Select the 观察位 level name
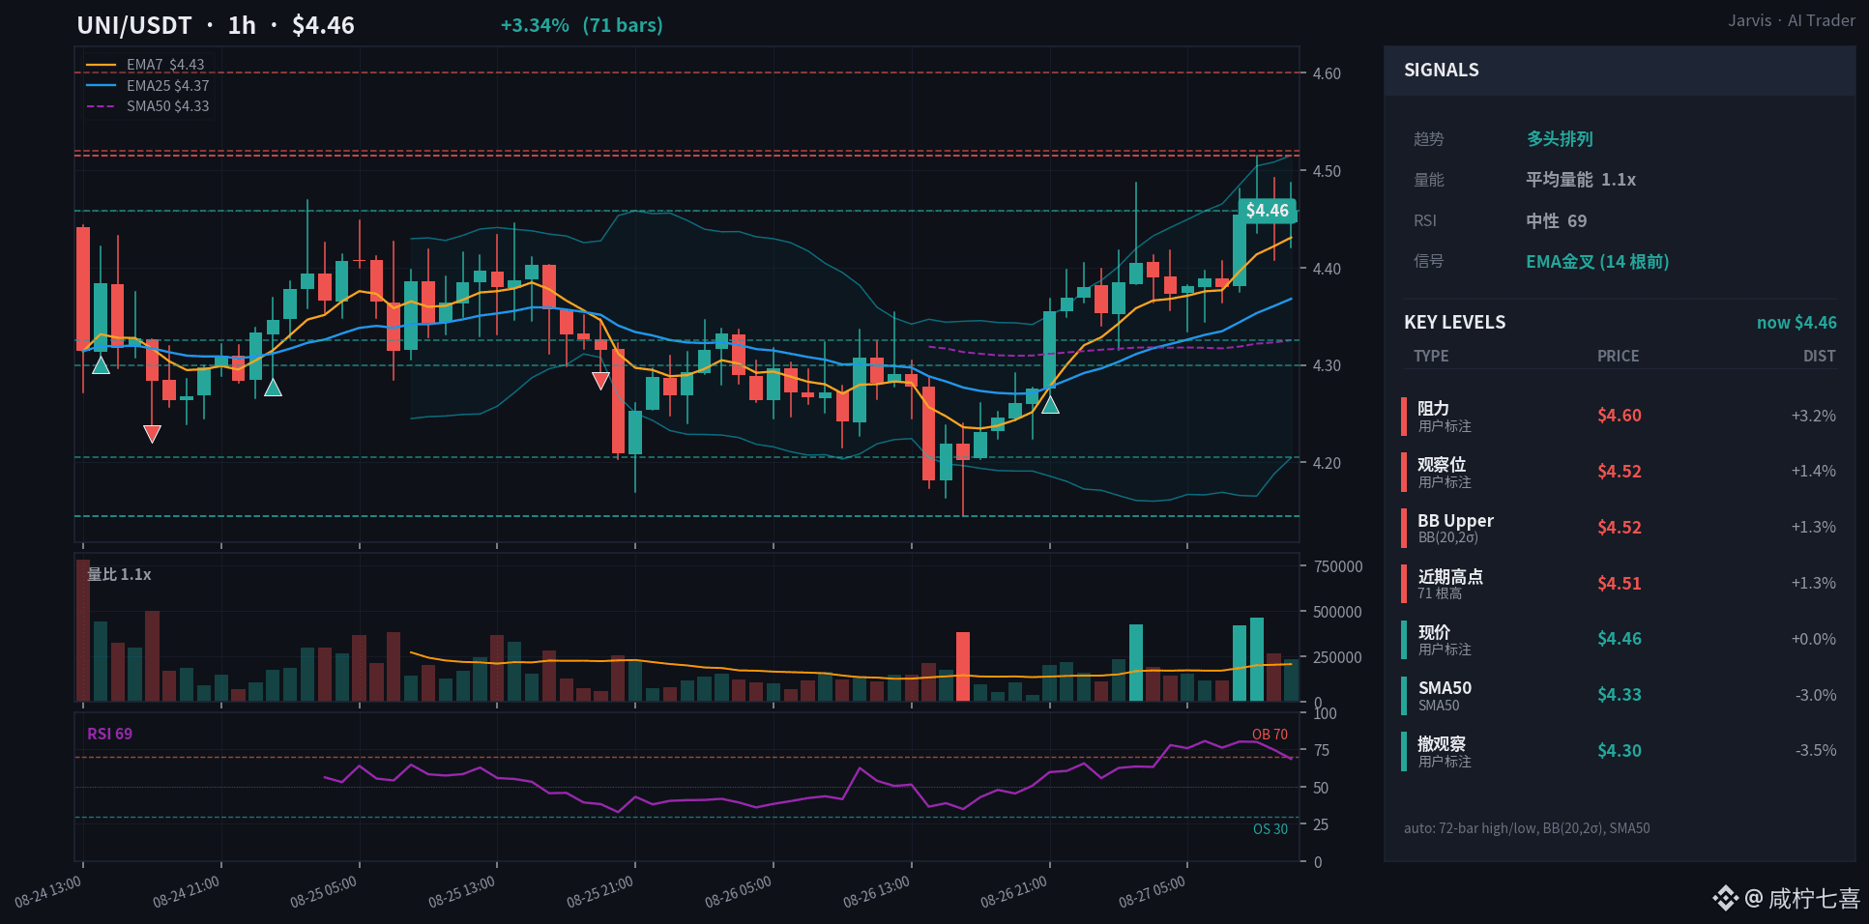Screen dimensions: 1869x924 1442,465
